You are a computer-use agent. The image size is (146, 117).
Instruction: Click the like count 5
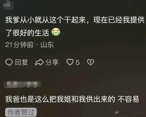(78, 62)
